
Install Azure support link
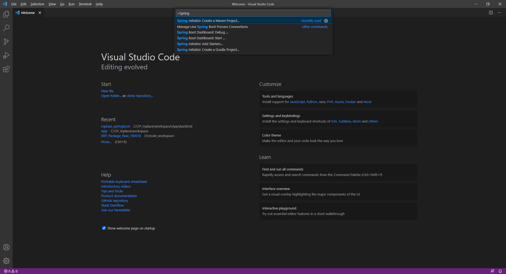(339, 102)
